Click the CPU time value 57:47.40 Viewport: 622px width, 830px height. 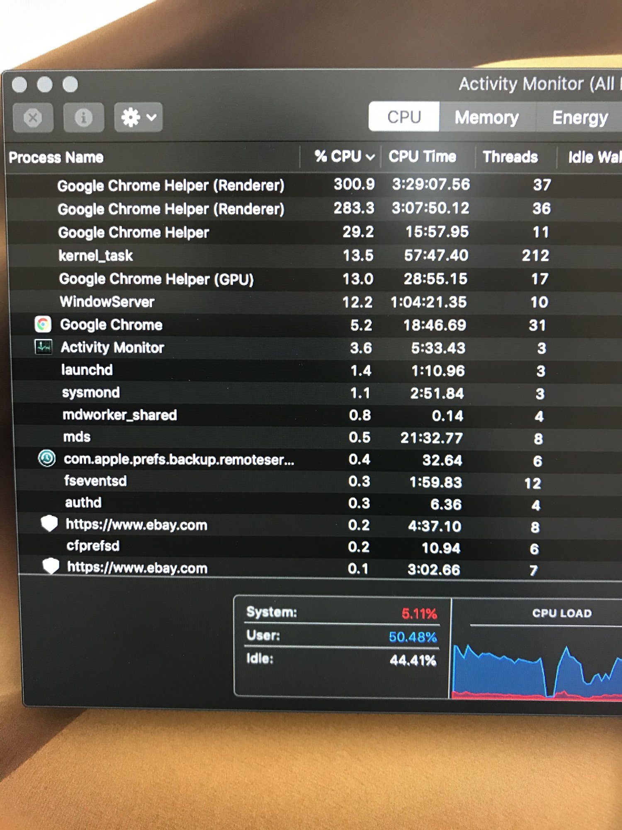pyautogui.click(x=436, y=255)
